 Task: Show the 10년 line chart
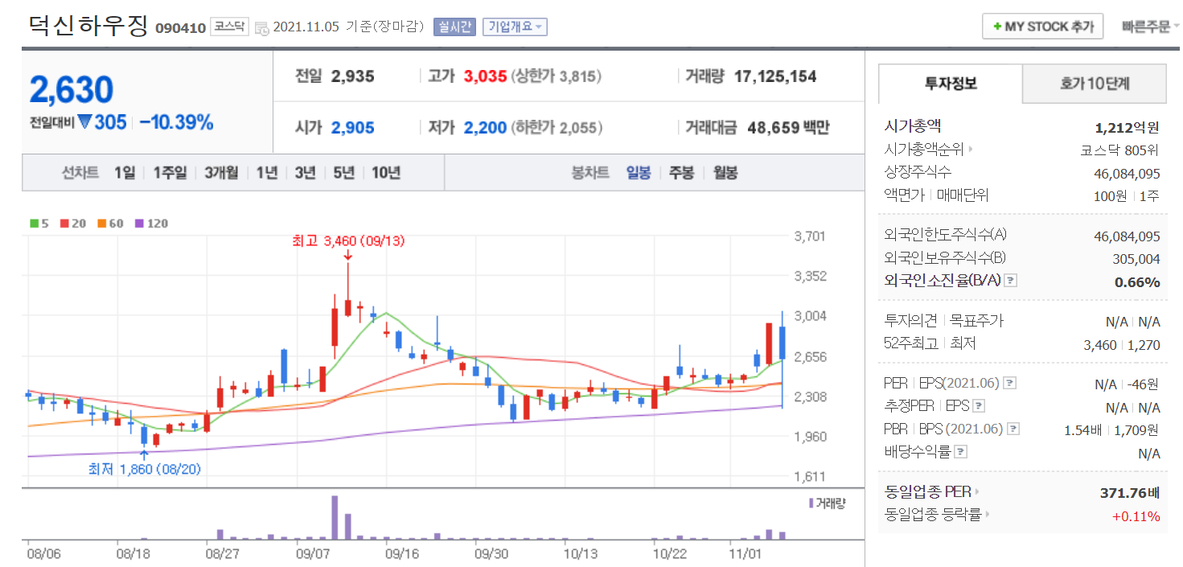pos(386,172)
